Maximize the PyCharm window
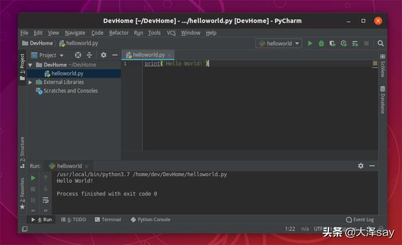This screenshot has height=245, width=402. pos(363,21)
